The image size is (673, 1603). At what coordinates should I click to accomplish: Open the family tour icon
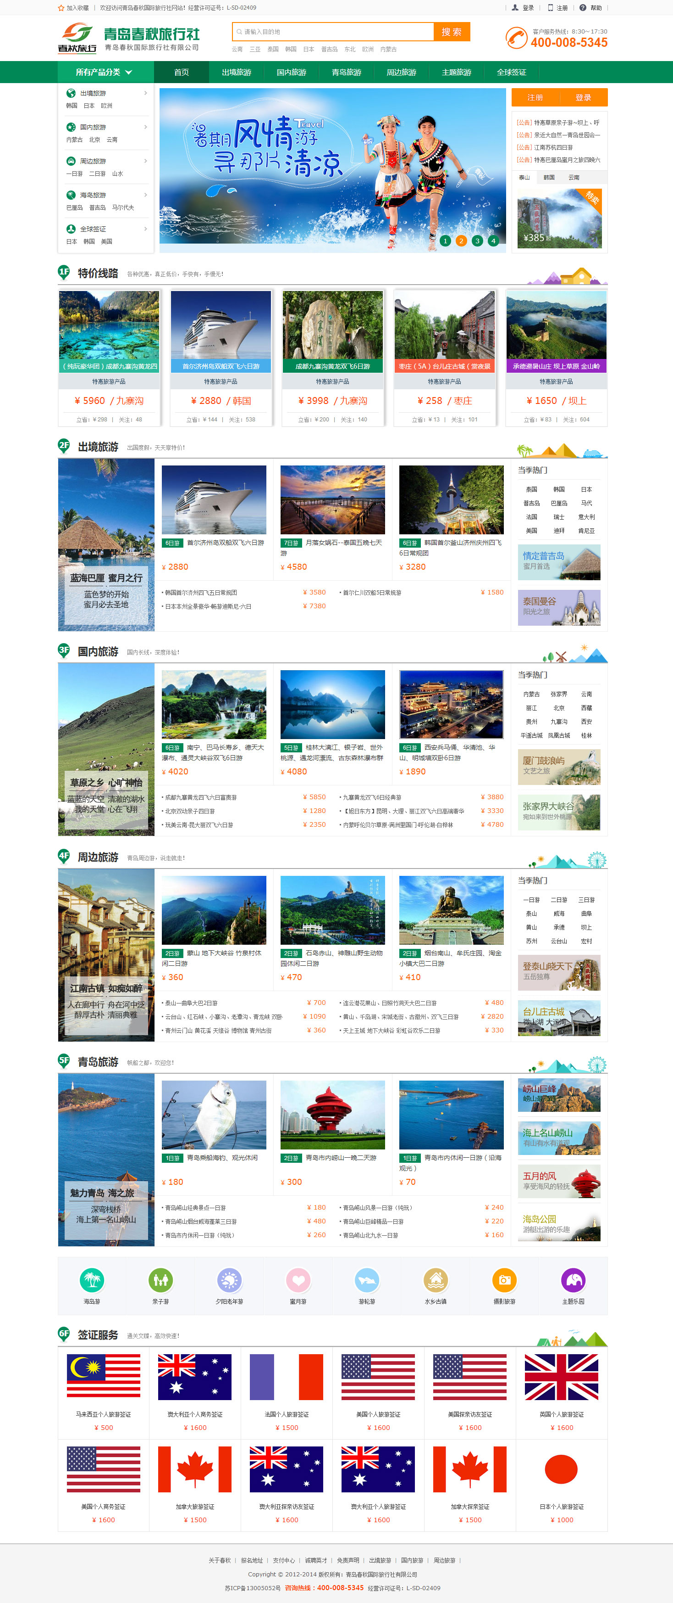pyautogui.click(x=160, y=1280)
